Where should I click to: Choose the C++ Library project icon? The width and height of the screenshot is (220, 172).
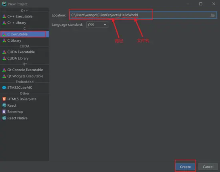4,23
